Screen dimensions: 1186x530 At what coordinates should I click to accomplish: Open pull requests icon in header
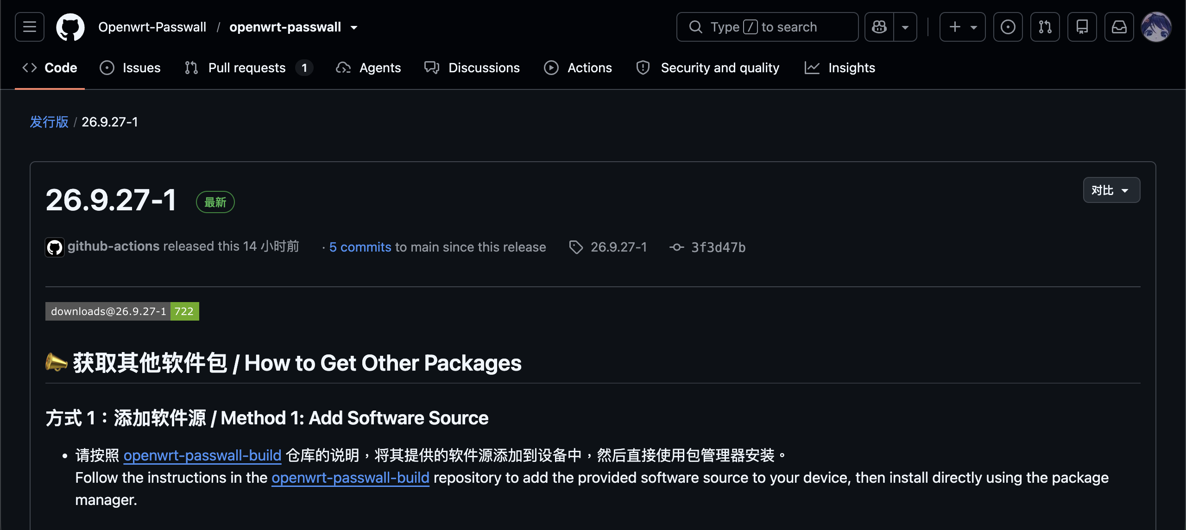tap(1045, 27)
